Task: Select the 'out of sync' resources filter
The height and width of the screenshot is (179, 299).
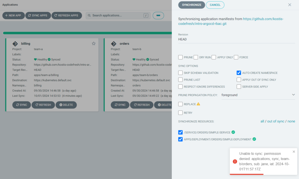Action: pos(276,121)
